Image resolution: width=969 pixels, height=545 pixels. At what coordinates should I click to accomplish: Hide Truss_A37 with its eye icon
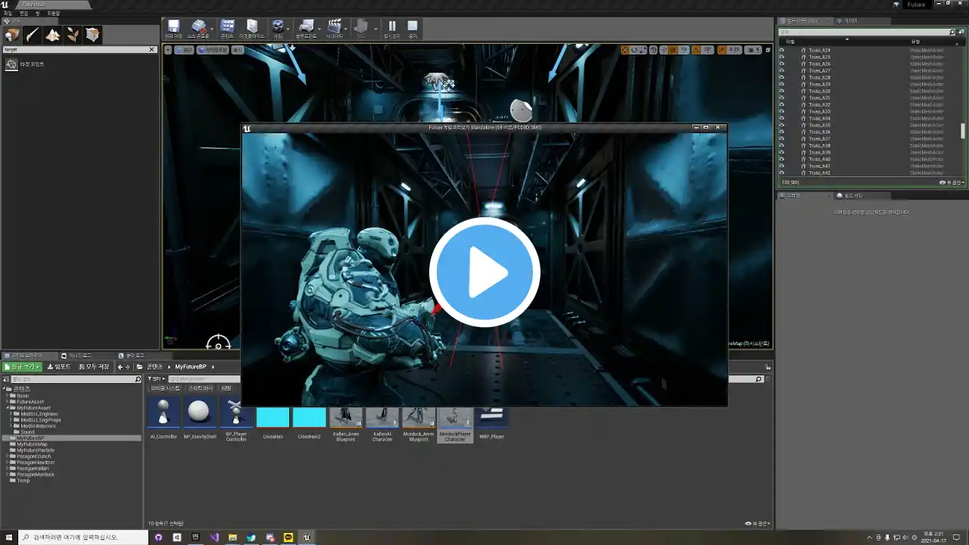pyautogui.click(x=782, y=139)
